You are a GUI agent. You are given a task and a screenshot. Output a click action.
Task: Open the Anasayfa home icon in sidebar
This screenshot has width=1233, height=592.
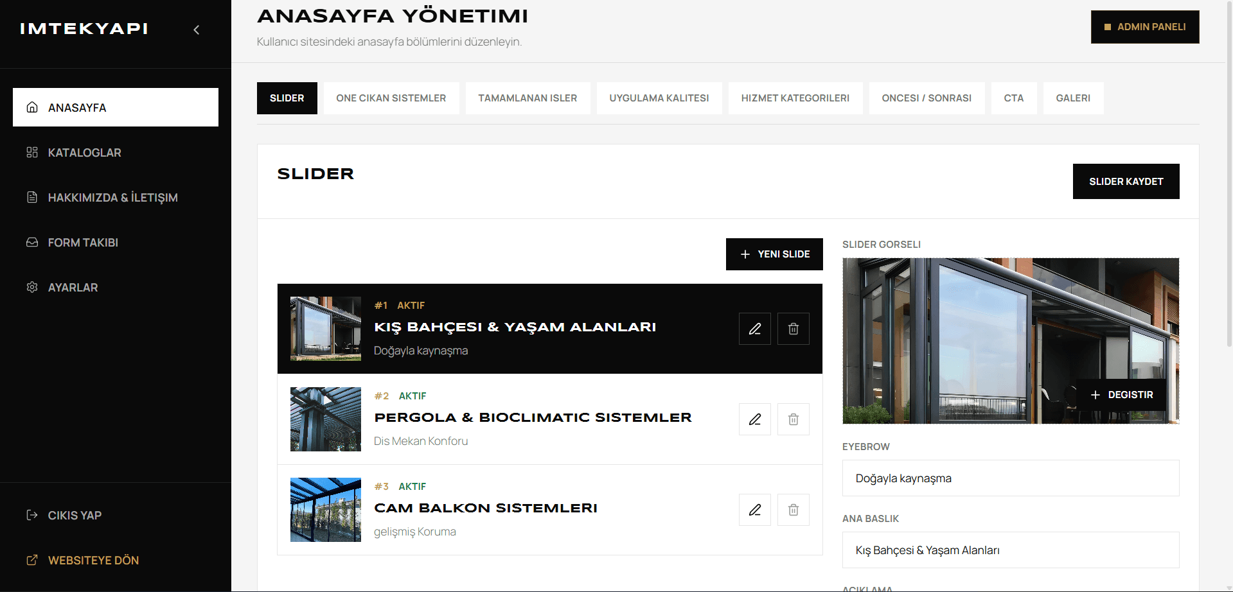pos(32,107)
